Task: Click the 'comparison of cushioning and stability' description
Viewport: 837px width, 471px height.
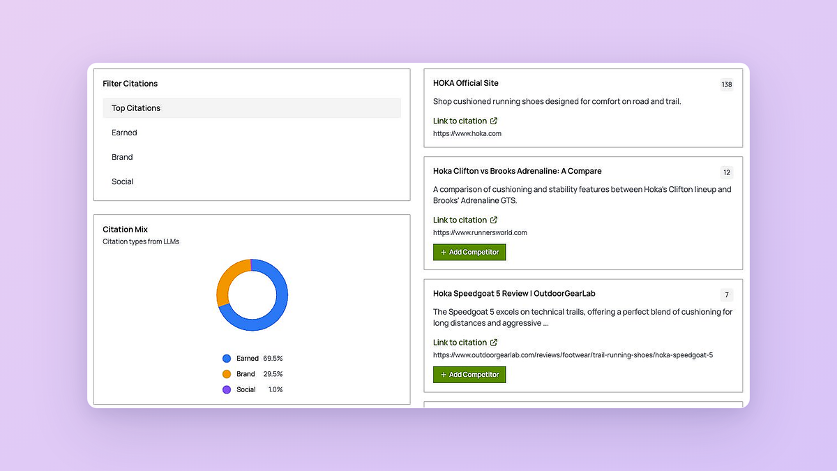Action: pyautogui.click(x=582, y=195)
